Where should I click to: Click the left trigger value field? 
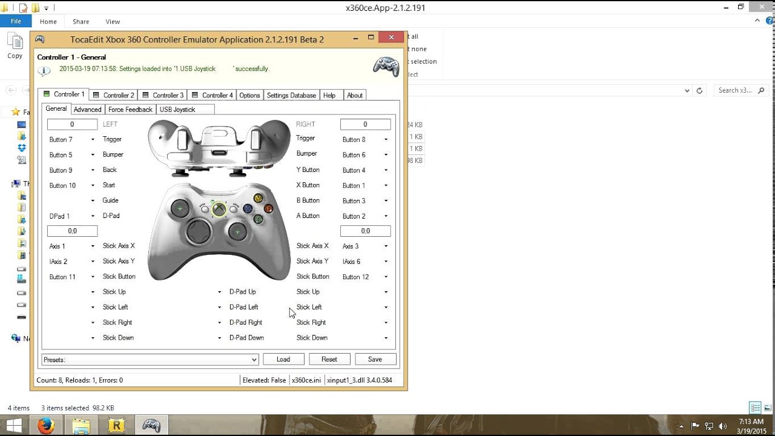coord(72,124)
